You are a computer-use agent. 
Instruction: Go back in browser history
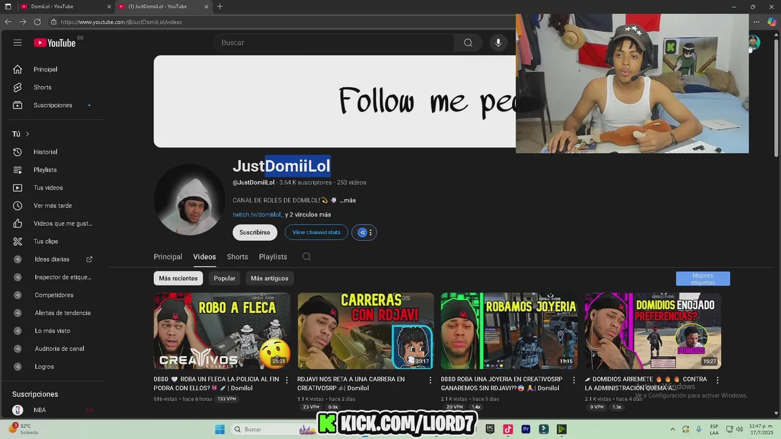click(x=8, y=22)
